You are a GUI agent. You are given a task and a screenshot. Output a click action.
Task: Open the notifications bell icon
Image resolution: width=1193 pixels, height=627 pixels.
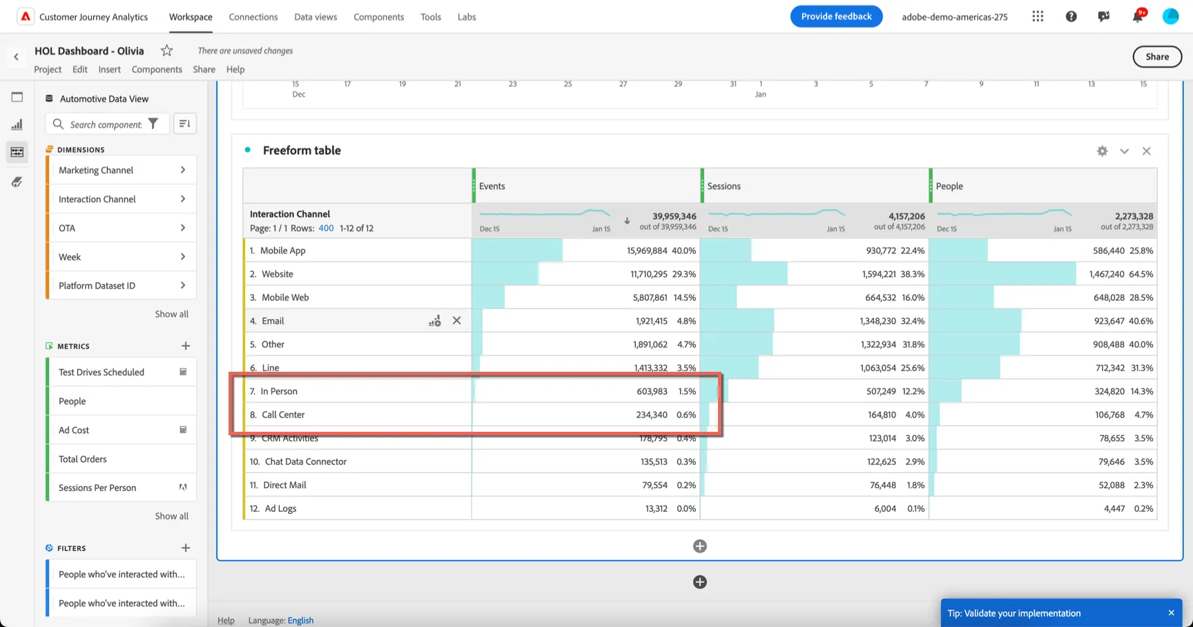[1137, 17]
